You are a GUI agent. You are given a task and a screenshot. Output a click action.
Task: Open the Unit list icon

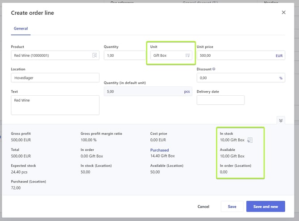(x=187, y=55)
